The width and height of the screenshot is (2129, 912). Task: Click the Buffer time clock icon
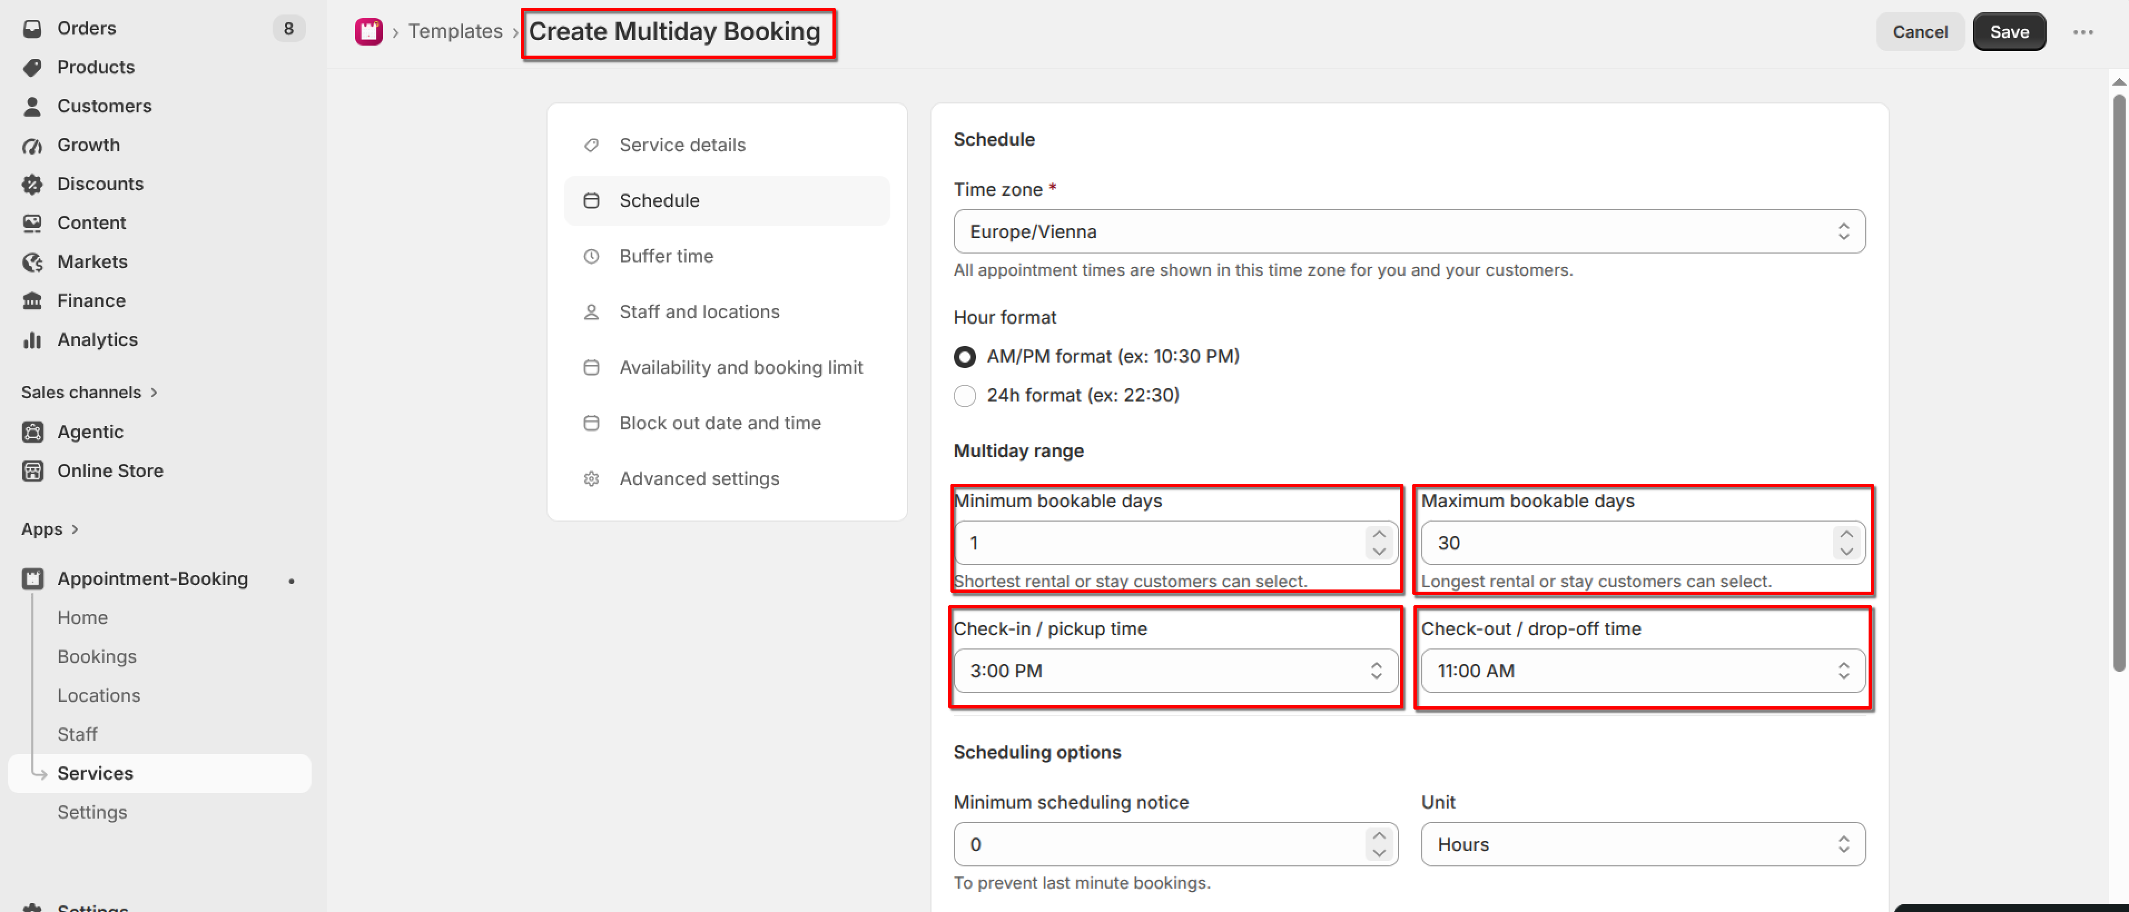tap(591, 256)
